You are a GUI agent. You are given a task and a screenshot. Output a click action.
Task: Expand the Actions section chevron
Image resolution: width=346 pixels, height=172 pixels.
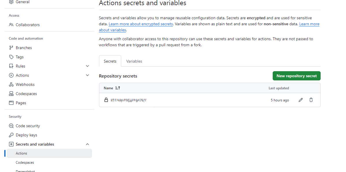[x=87, y=75]
